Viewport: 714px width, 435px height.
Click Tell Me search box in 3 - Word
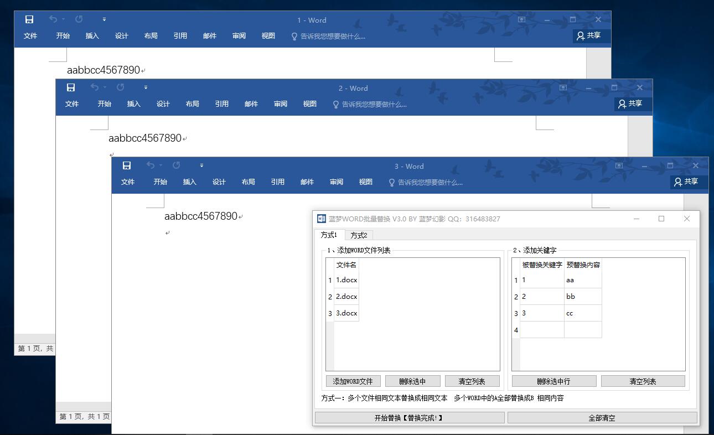(426, 183)
